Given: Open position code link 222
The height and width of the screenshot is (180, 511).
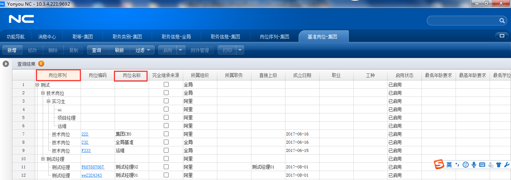Looking at the screenshot, I should coord(85,134).
